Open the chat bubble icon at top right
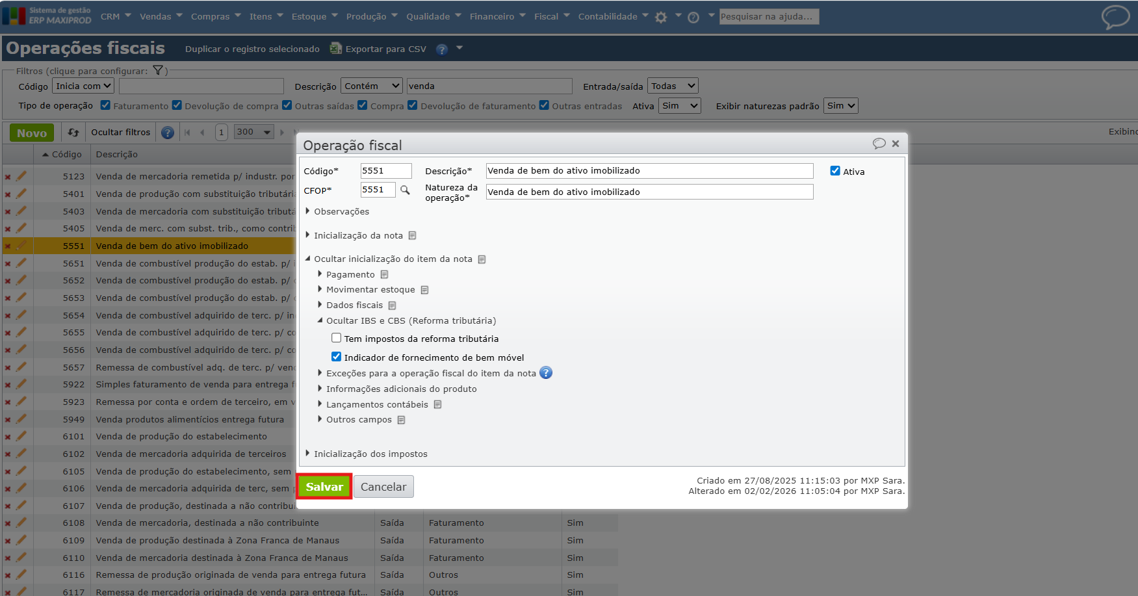 point(1115,18)
